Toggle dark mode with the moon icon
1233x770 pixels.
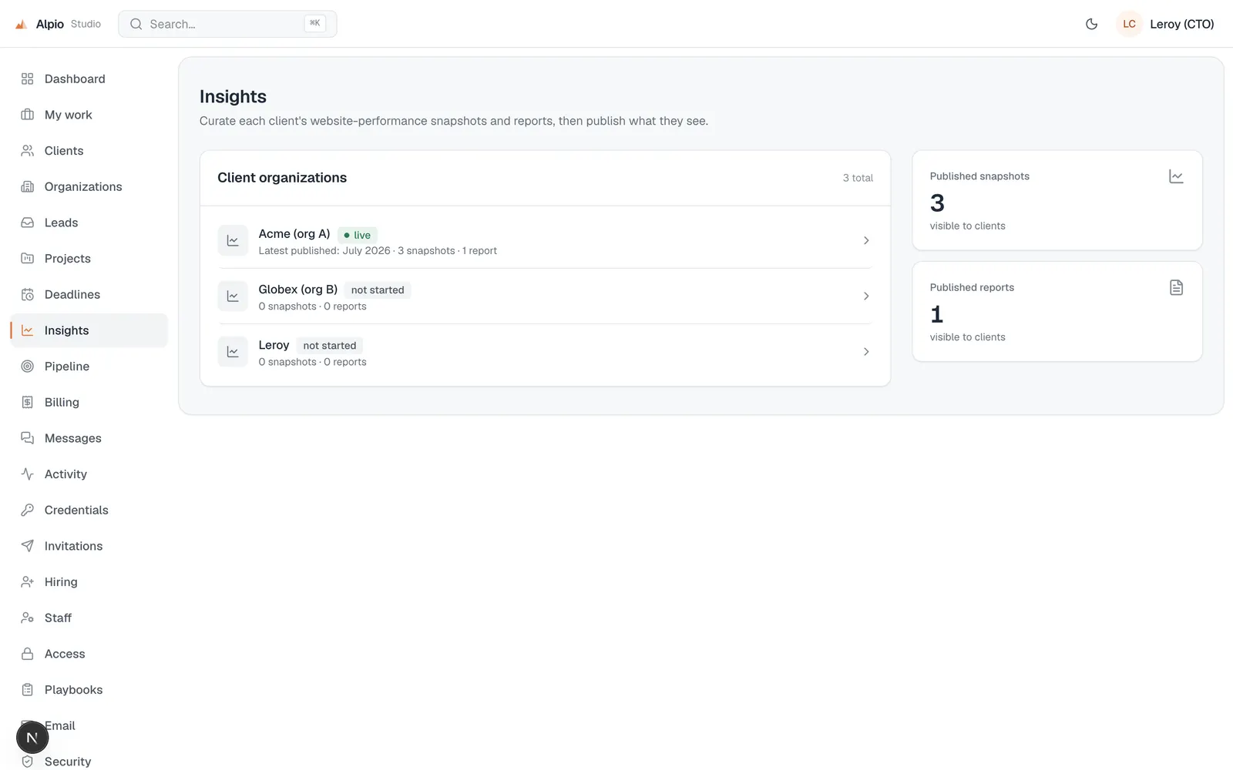1091,24
